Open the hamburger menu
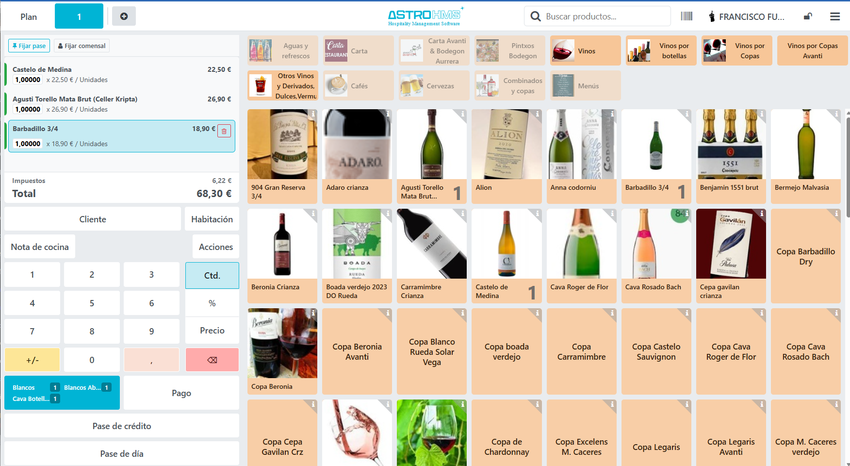Viewport: 850px width, 466px height. click(835, 17)
